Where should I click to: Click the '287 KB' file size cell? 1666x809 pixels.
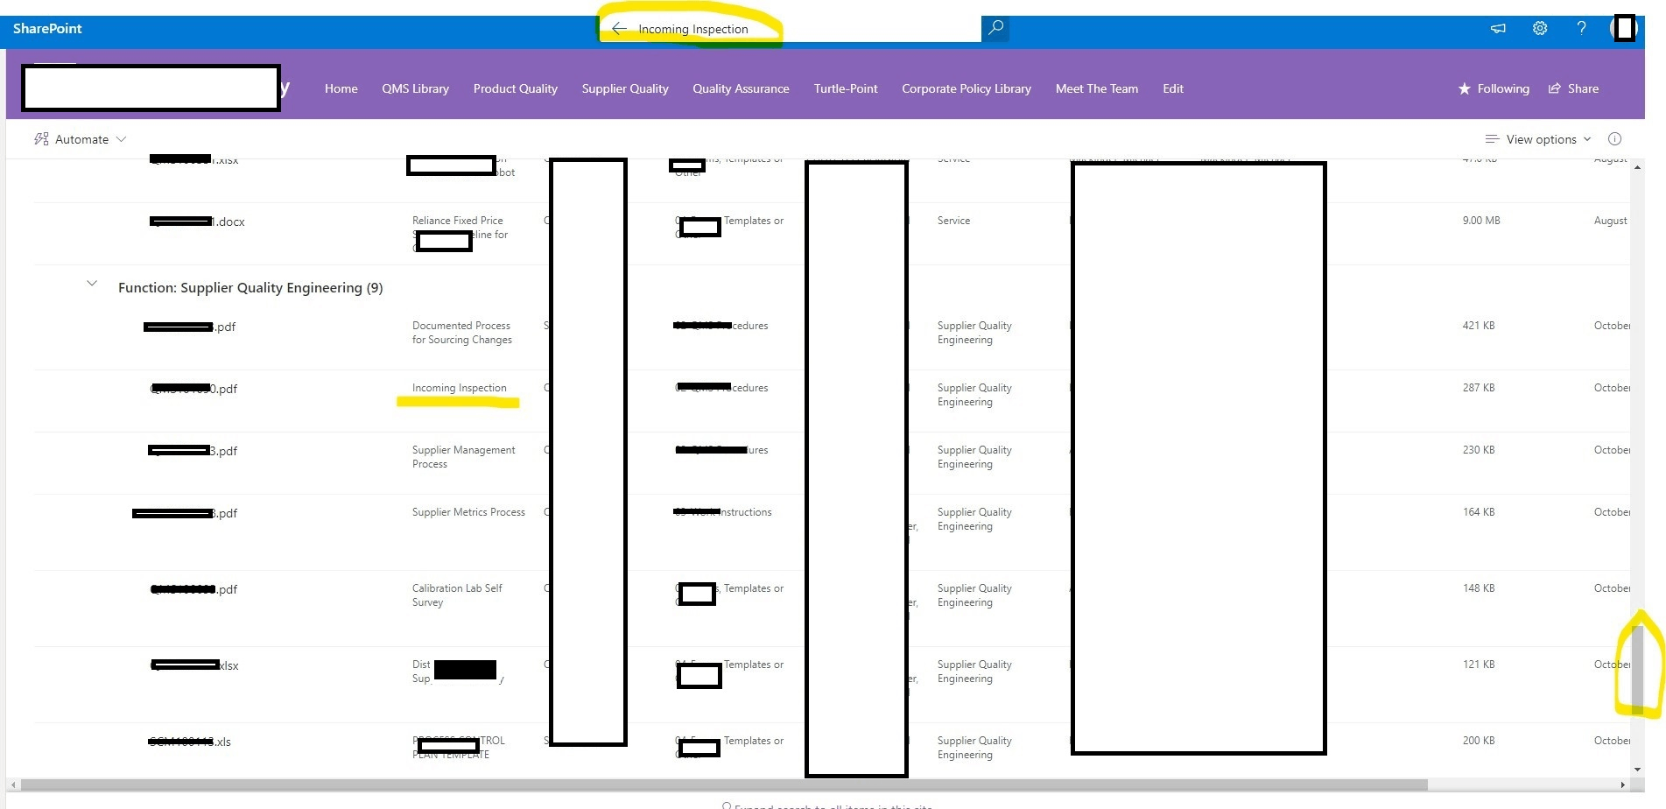(1479, 388)
